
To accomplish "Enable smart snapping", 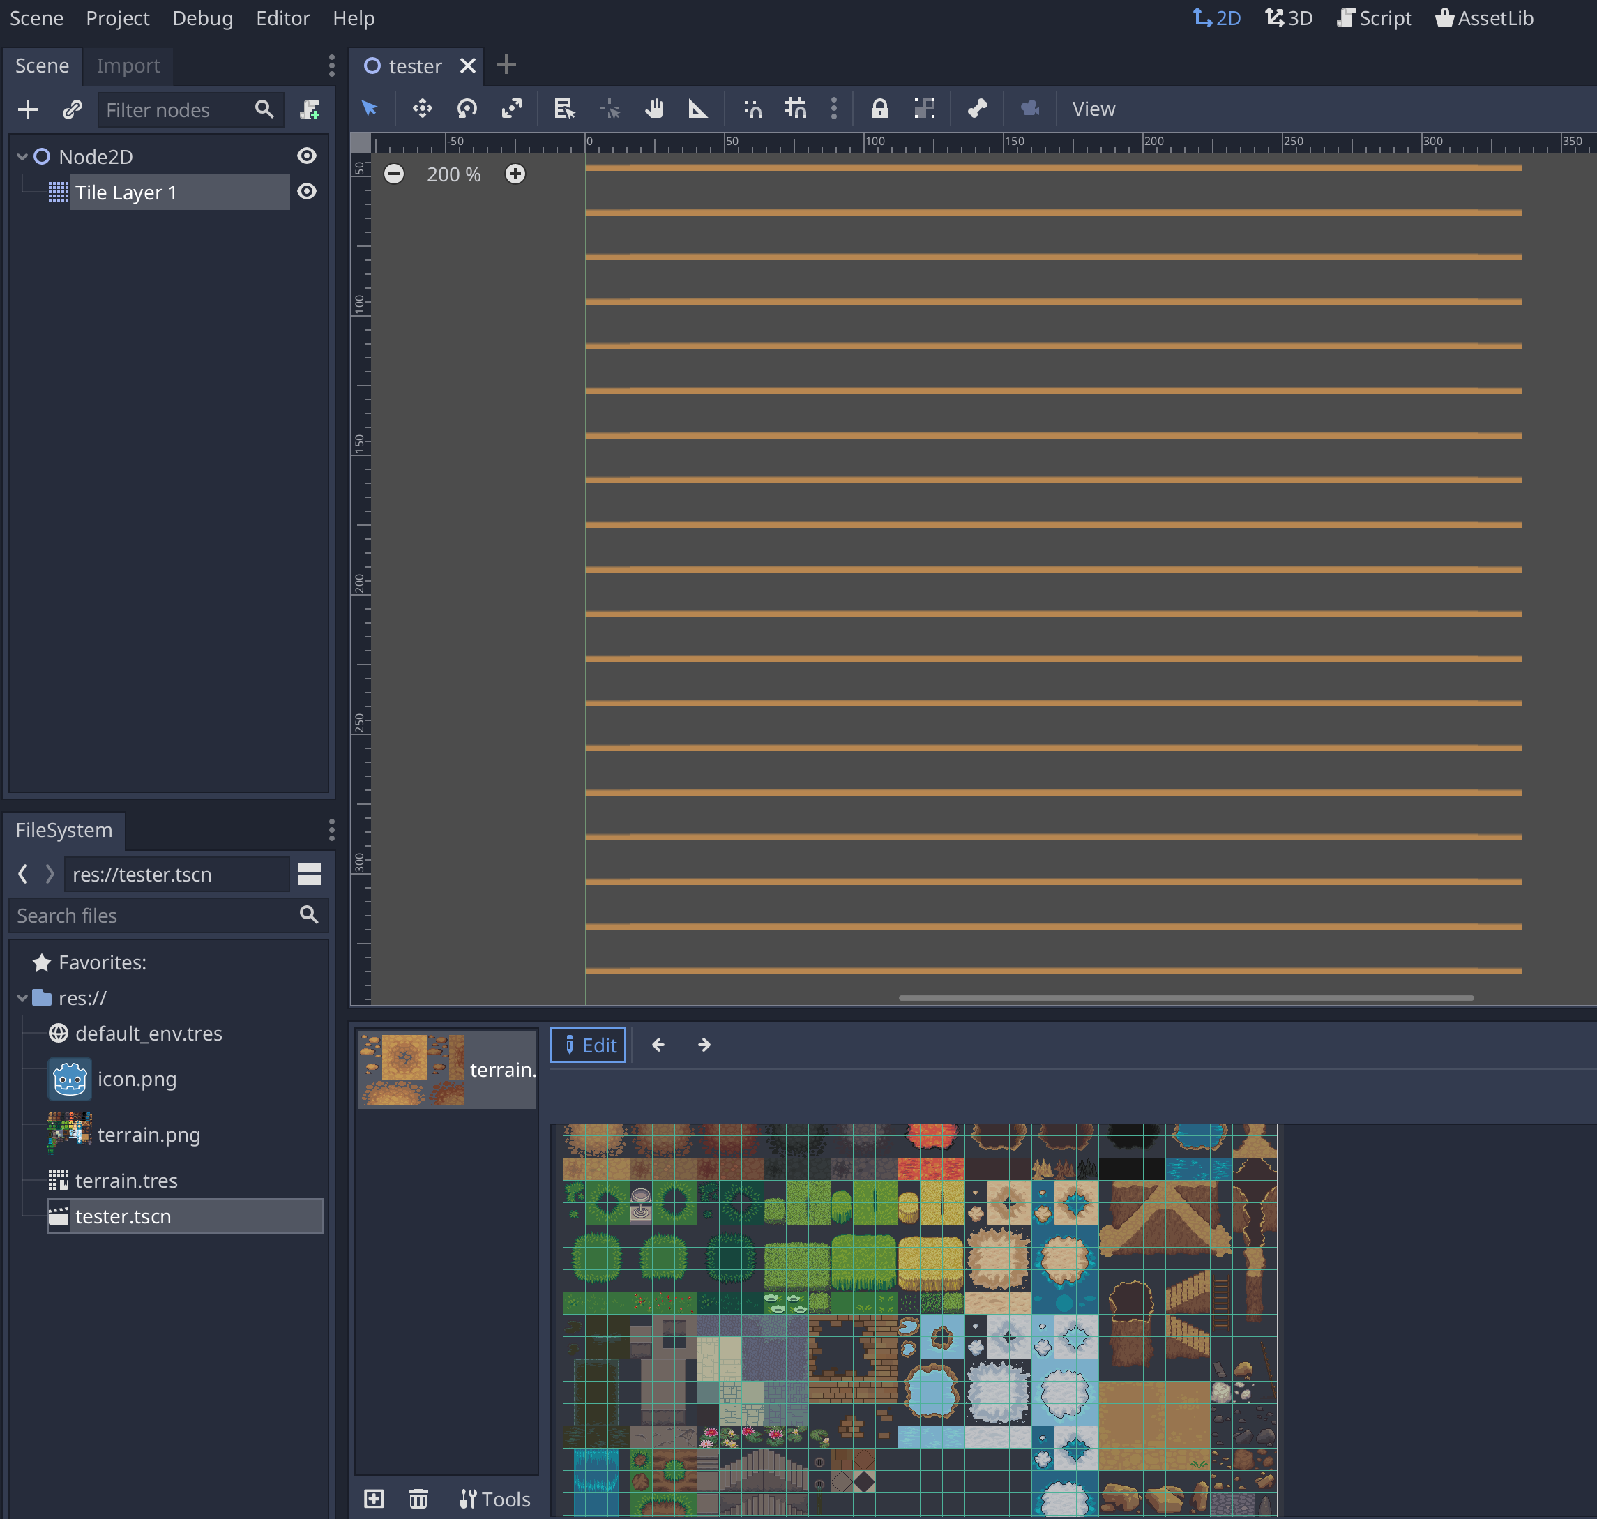I will [752, 109].
